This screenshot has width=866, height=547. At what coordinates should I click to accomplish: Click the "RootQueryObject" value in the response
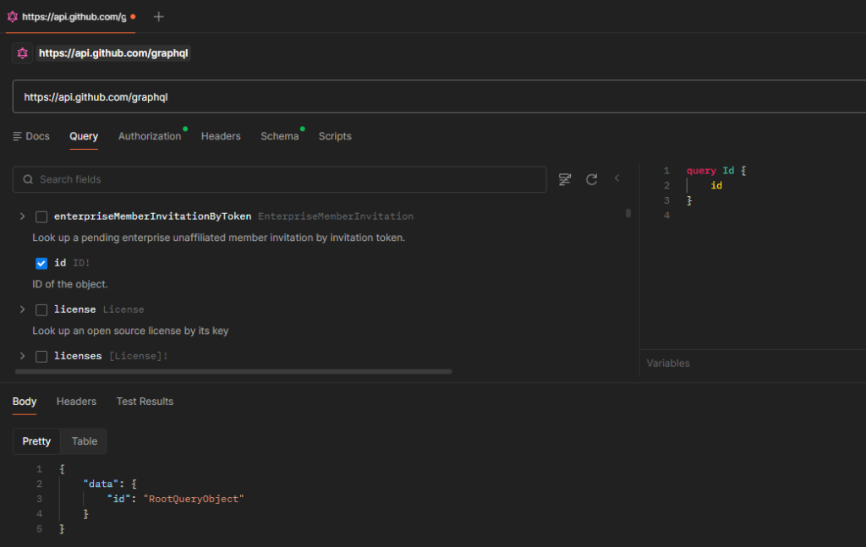[x=194, y=499]
